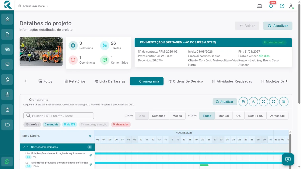The image size is (301, 169).
Task: Open the copied files icon in the sidebar
Action: point(7,79)
